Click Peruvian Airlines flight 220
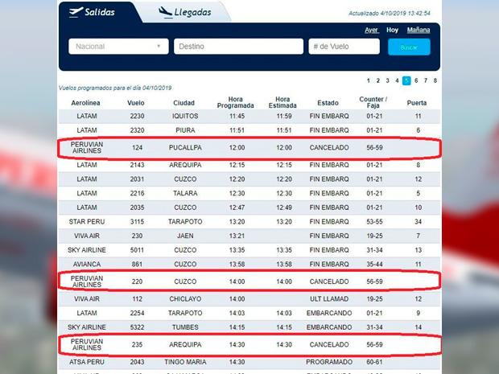499x374 pixels. pos(137,282)
